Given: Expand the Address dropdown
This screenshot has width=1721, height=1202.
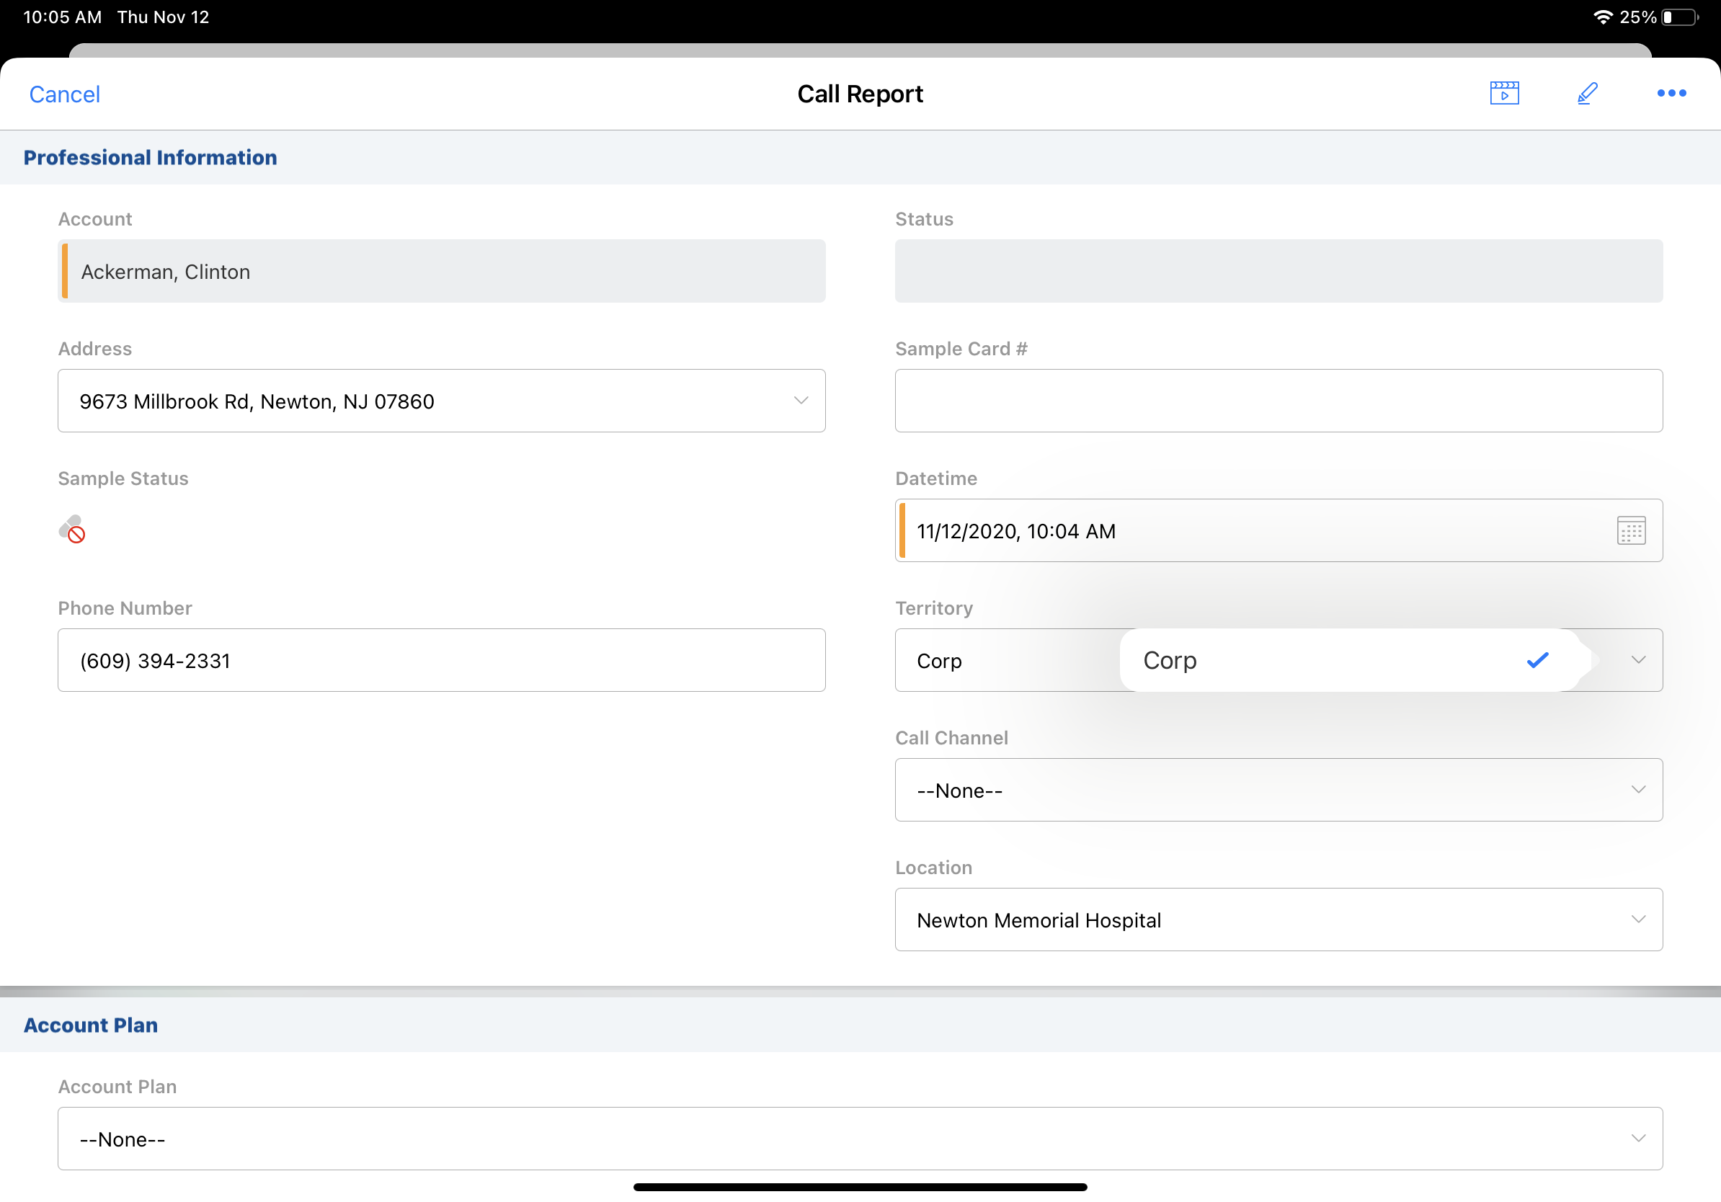Looking at the screenshot, I should click(801, 401).
